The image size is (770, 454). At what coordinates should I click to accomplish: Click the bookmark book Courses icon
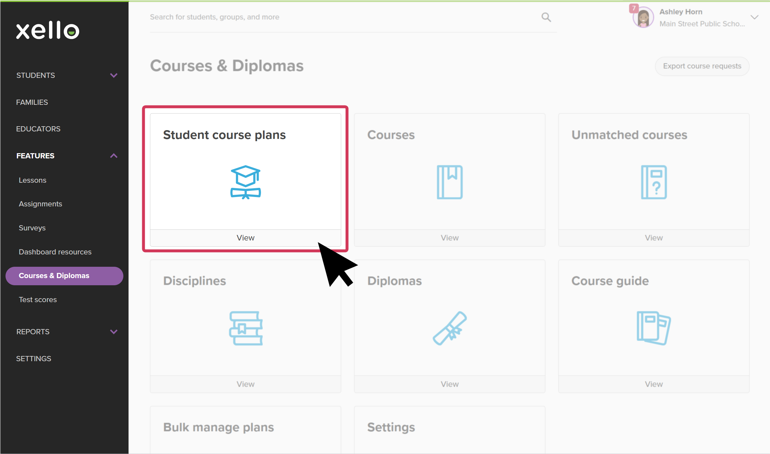coord(450,182)
